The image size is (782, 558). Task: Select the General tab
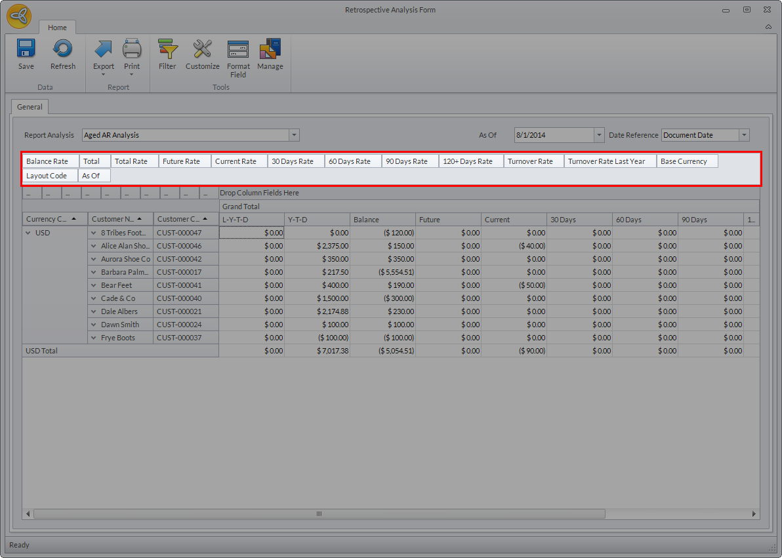pyautogui.click(x=30, y=107)
